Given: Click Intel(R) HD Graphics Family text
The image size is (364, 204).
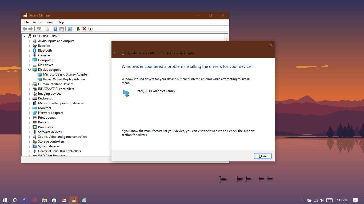Looking at the screenshot, I should [156, 91].
